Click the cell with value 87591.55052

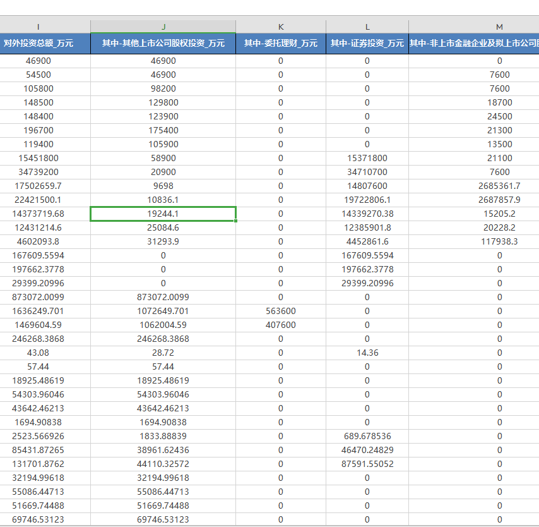tap(367, 464)
